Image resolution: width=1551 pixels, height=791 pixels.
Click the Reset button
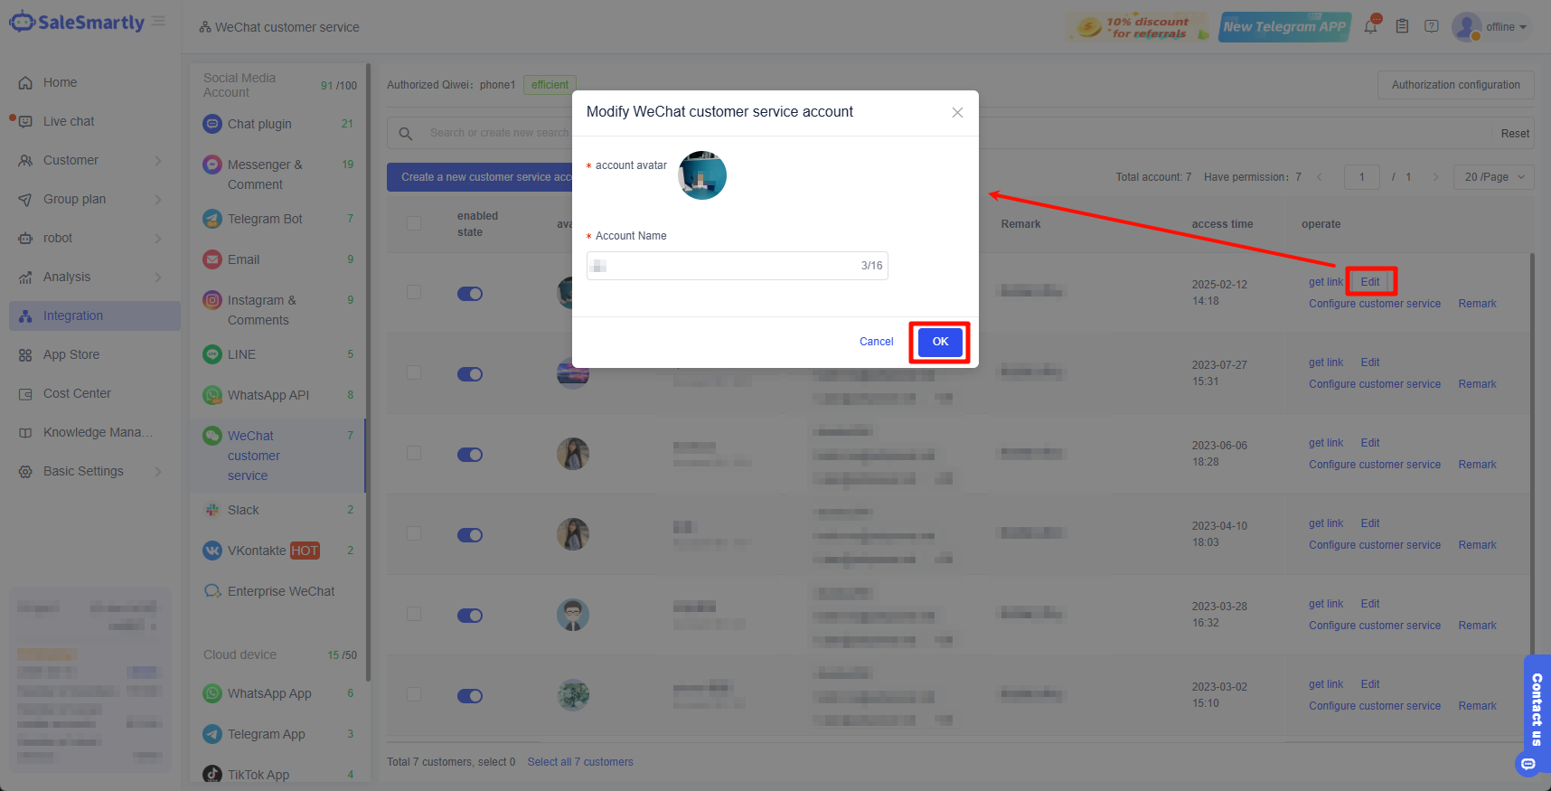tap(1515, 134)
